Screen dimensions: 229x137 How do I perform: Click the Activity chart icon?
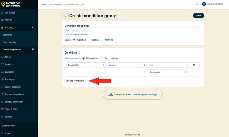[x=2, y=20]
